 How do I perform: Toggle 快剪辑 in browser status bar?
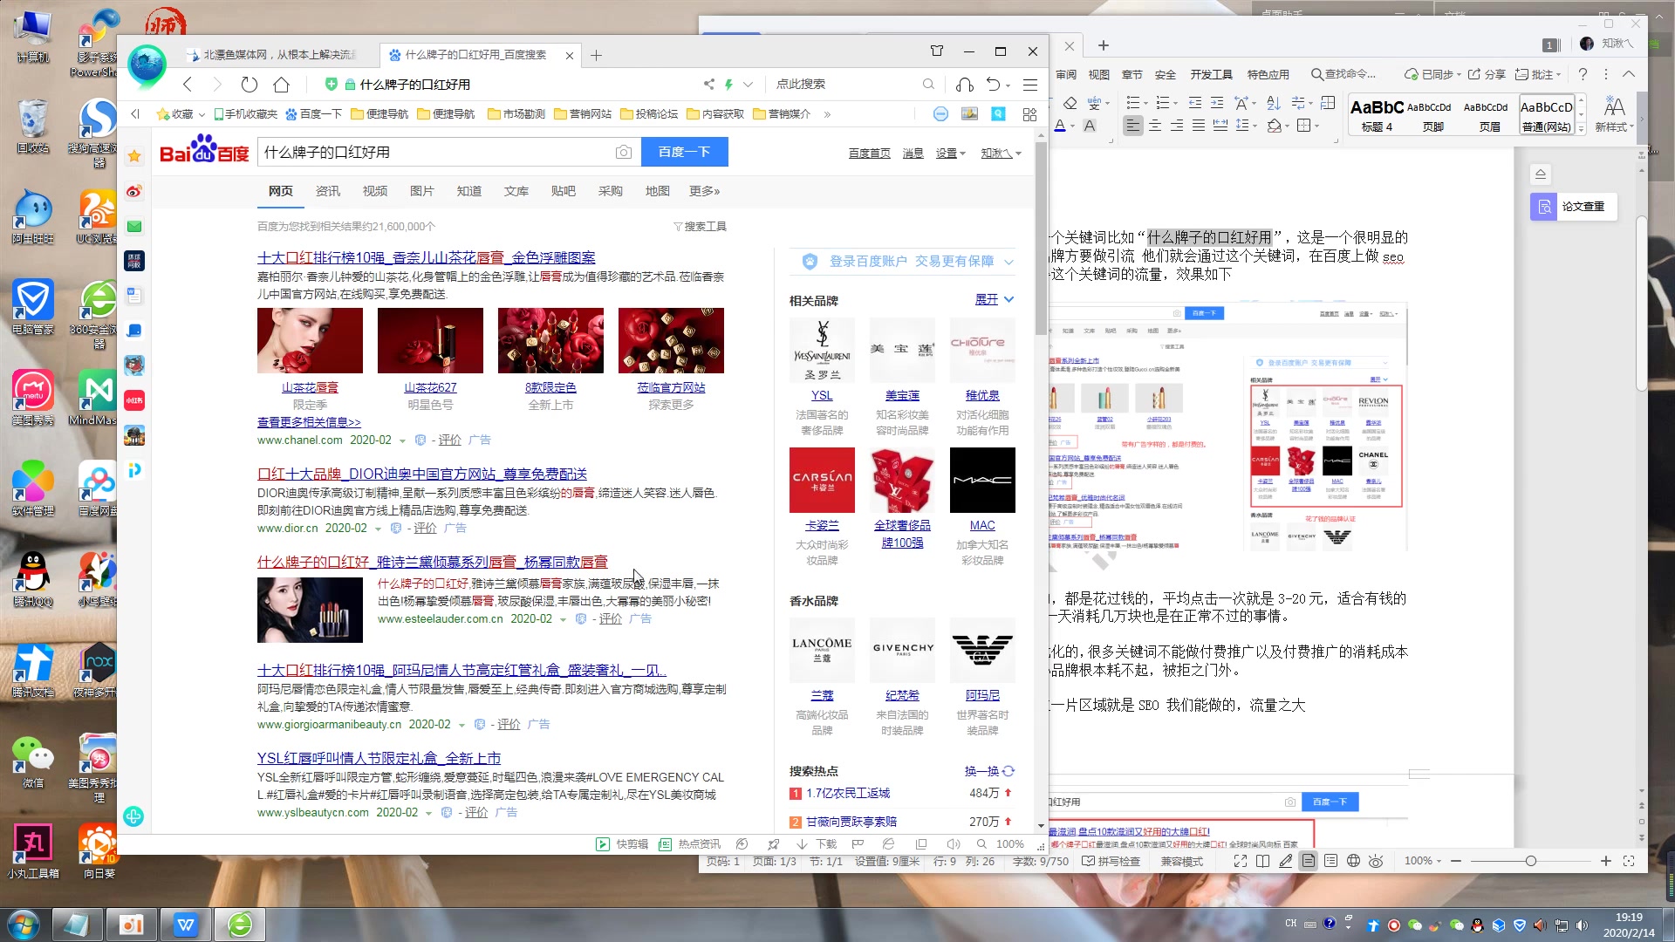[622, 844]
